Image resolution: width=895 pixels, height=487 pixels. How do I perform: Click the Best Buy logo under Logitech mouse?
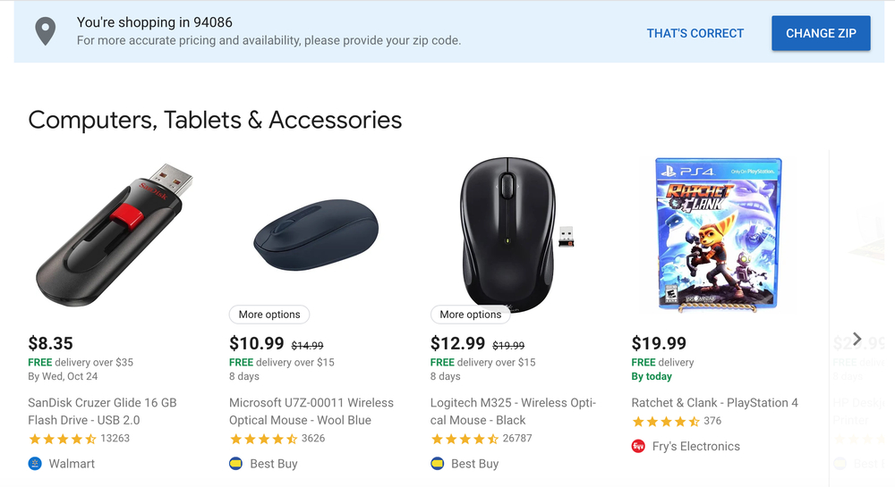pos(438,464)
